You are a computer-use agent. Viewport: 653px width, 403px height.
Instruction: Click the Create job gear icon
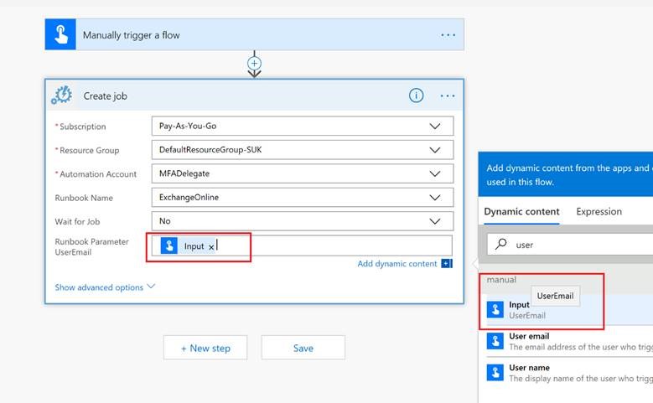point(61,96)
